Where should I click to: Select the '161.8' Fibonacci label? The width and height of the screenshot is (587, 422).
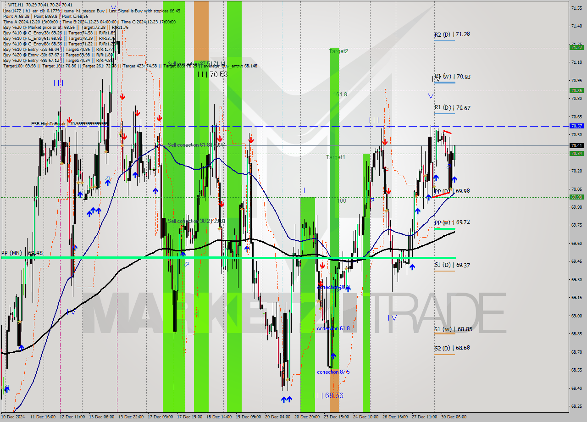[x=340, y=94]
